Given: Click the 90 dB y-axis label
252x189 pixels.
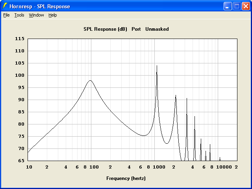Looking at the screenshot, I should click(21, 100).
